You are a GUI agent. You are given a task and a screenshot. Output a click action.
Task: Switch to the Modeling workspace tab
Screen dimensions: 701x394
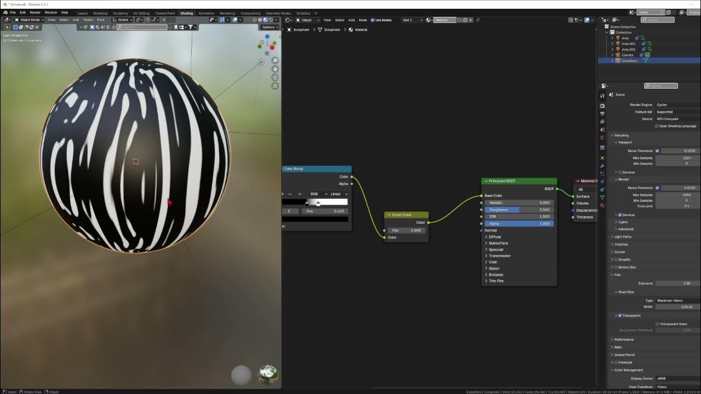pos(100,13)
